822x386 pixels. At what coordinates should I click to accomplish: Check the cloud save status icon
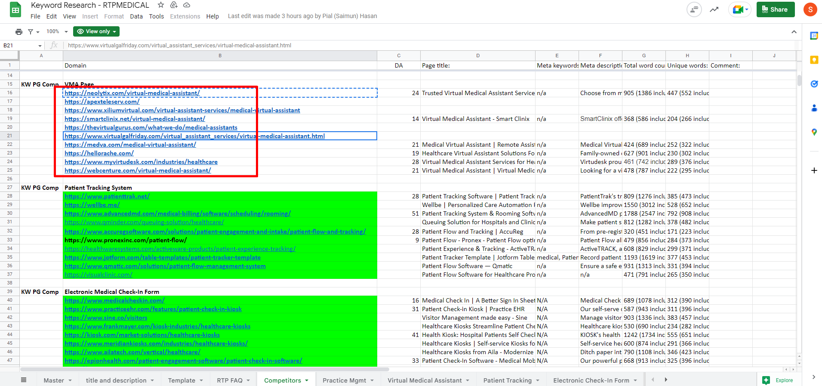pos(187,5)
